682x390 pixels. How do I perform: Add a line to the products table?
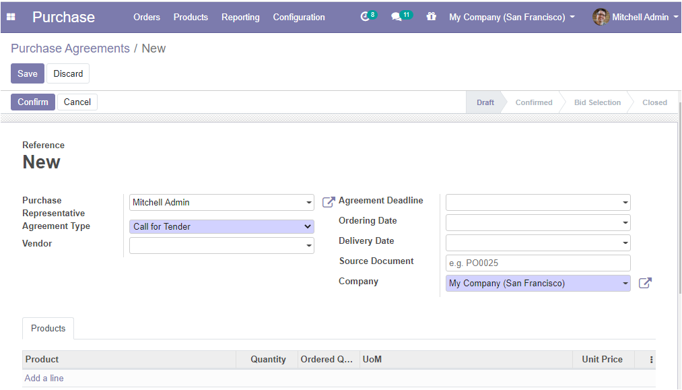pyautogui.click(x=44, y=379)
